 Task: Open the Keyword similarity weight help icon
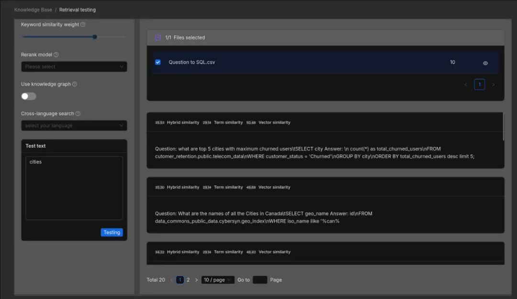click(x=82, y=24)
